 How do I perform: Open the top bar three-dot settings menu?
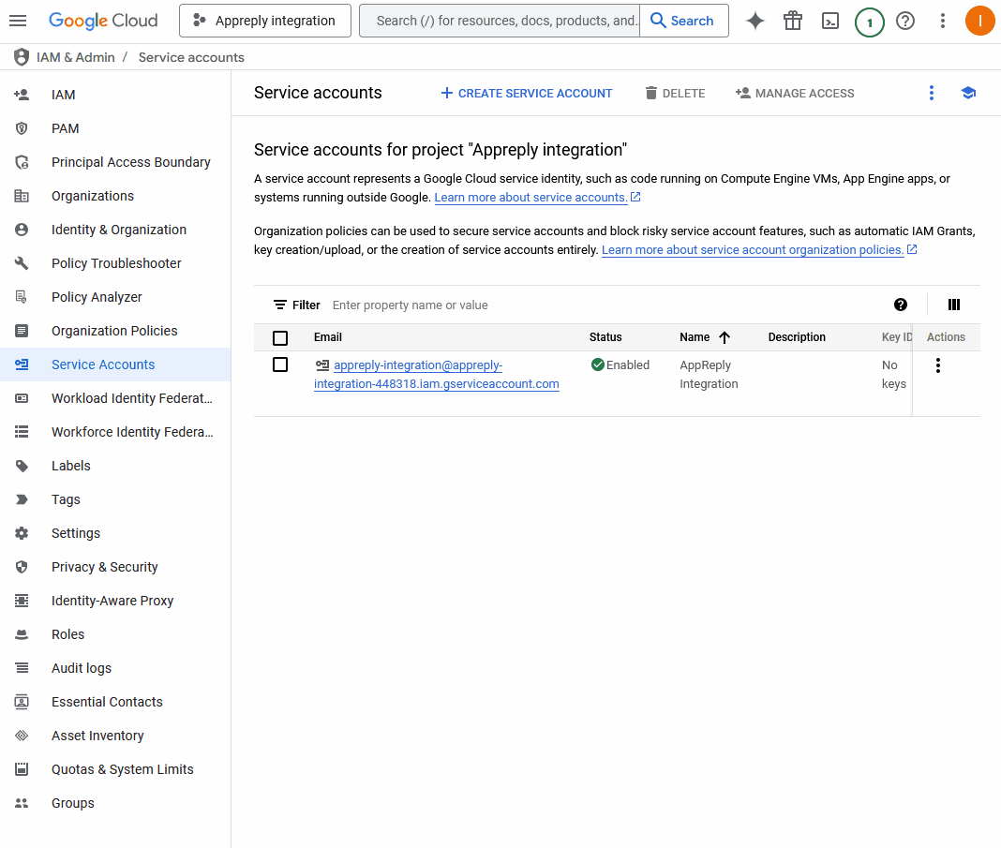pos(942,21)
